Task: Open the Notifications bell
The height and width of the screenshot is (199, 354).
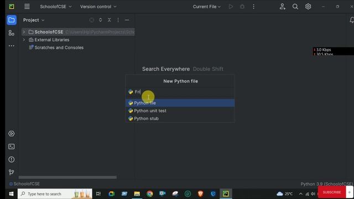Action: (x=352, y=20)
